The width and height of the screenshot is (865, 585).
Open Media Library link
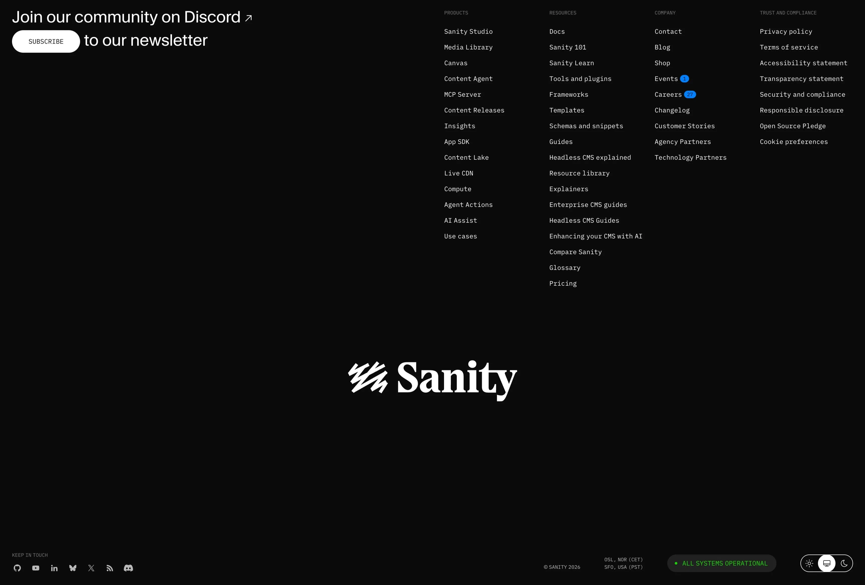click(x=468, y=47)
